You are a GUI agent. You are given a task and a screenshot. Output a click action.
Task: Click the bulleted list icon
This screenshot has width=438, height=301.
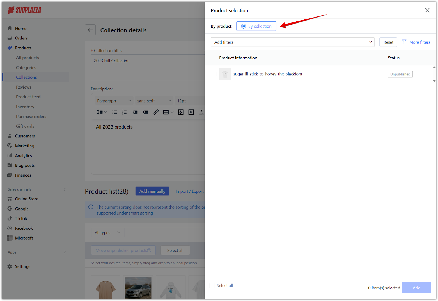point(114,112)
